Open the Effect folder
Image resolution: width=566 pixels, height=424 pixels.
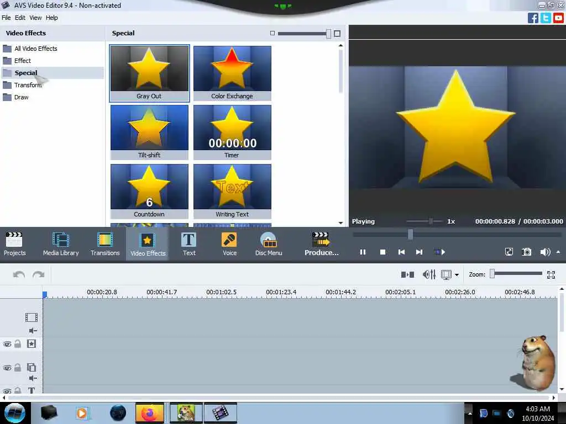click(x=22, y=61)
